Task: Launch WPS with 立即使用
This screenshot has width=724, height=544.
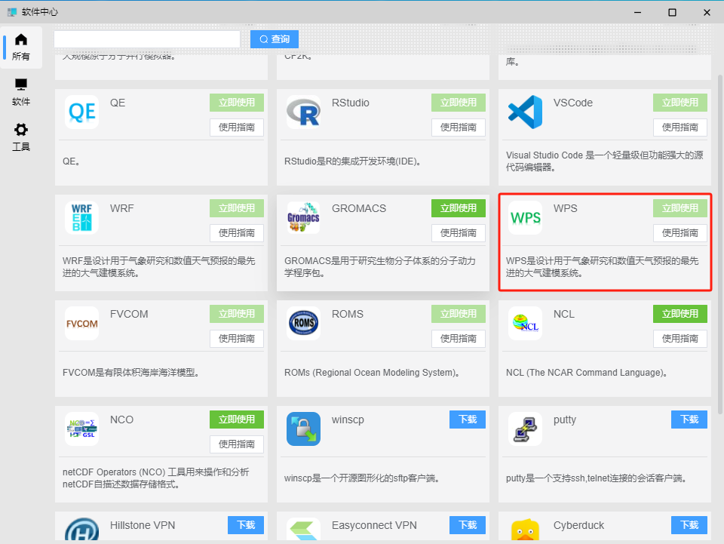Action: [680, 208]
